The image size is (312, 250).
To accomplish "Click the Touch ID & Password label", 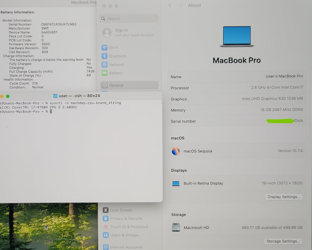I will (x=129, y=227).
